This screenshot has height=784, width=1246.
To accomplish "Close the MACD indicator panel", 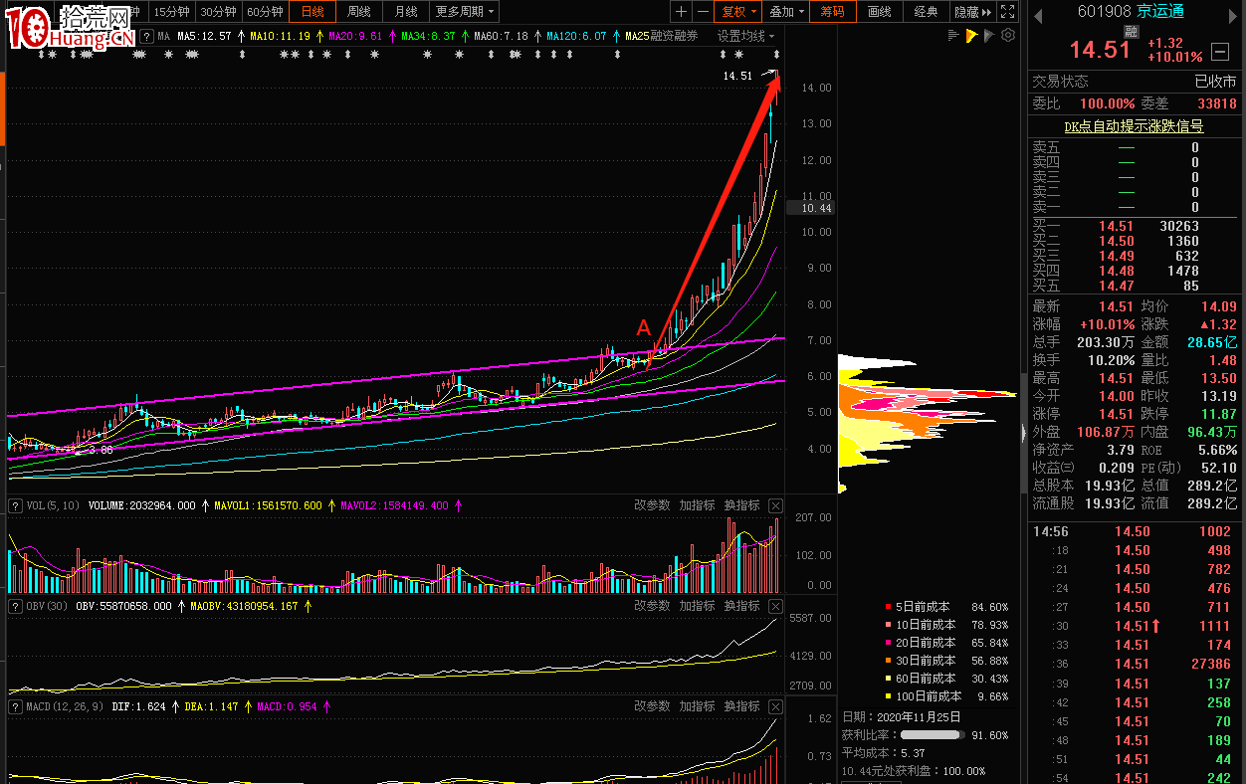I will [776, 706].
